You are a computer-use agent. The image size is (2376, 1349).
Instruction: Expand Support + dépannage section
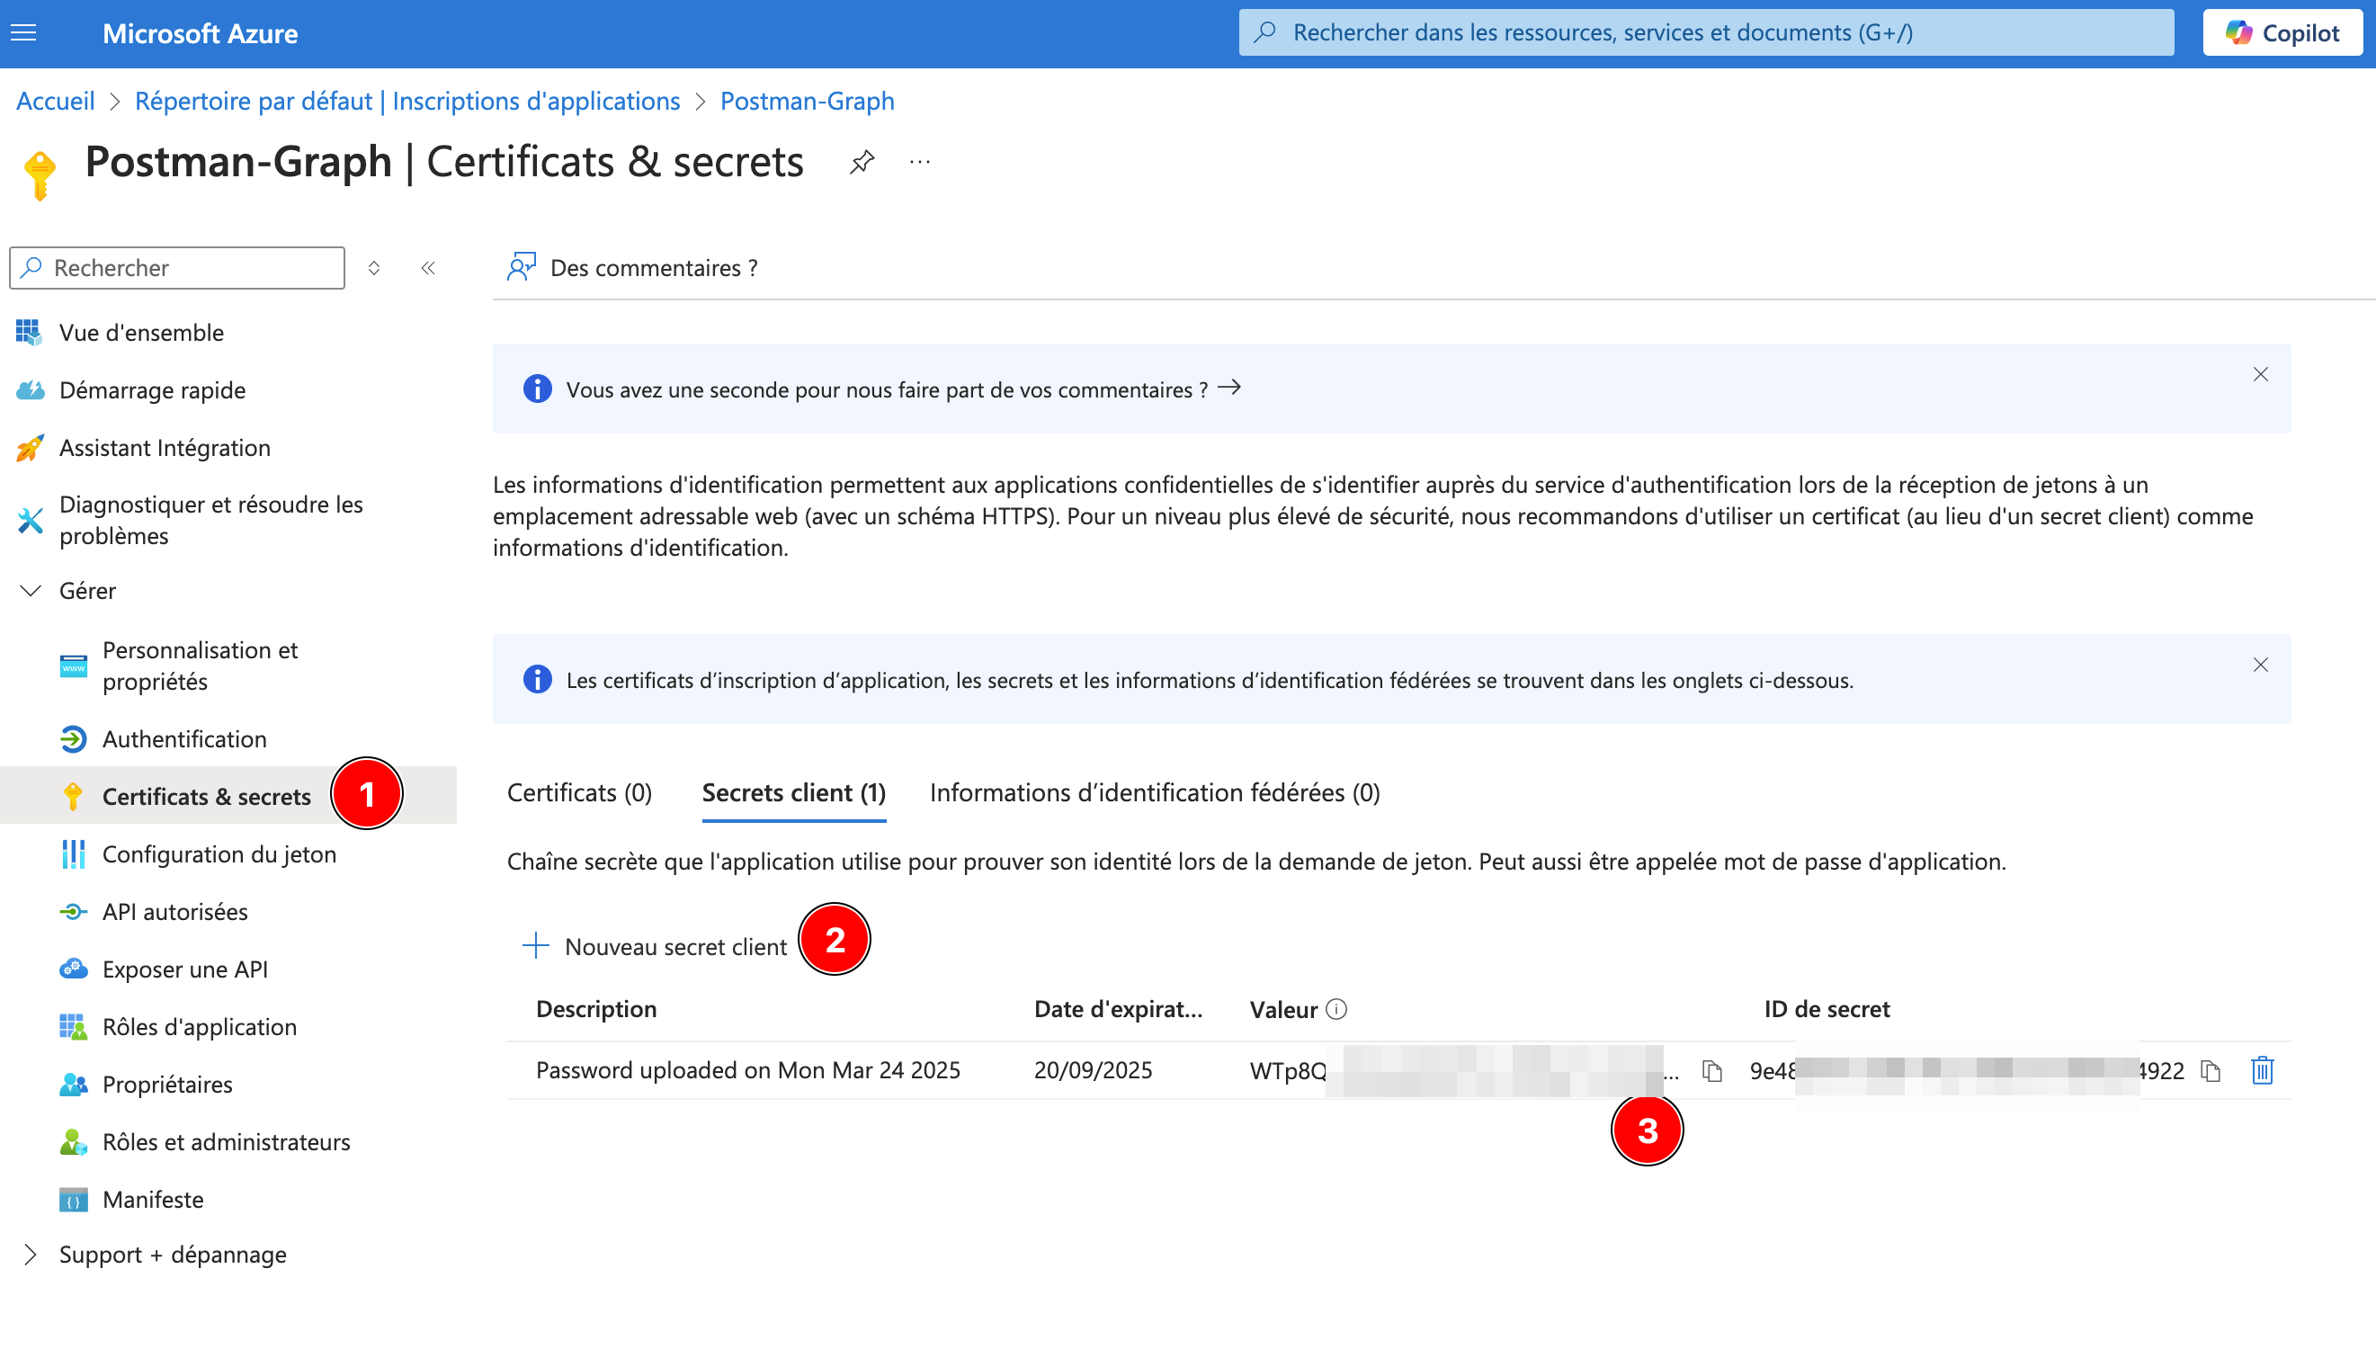[31, 1254]
